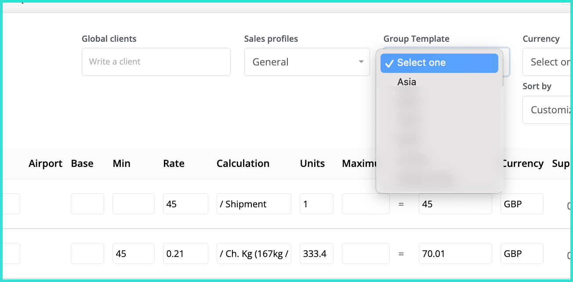Select the first row GBP currency box

tap(522, 204)
